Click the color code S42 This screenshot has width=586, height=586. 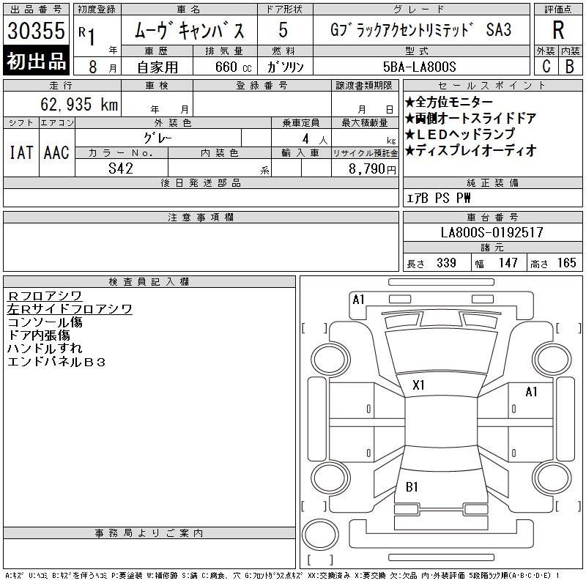pyautogui.click(x=121, y=168)
